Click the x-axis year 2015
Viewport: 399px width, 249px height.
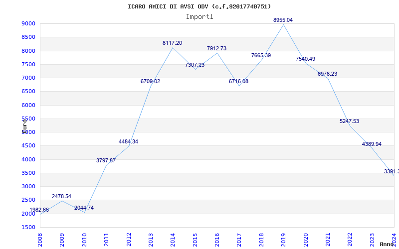(195, 240)
